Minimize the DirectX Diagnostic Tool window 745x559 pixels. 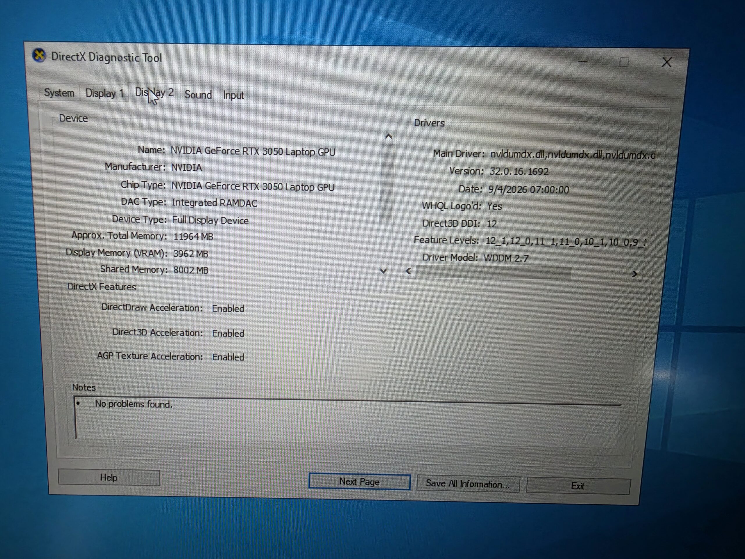(x=583, y=62)
